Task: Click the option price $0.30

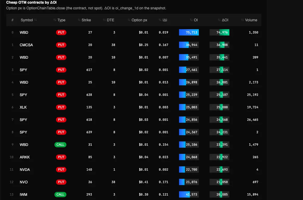Action: tap(143, 194)
